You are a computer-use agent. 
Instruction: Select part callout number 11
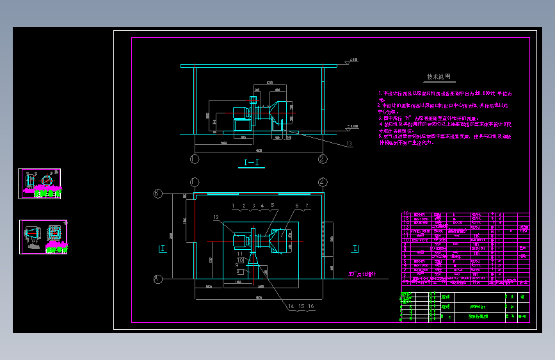tap(239, 254)
